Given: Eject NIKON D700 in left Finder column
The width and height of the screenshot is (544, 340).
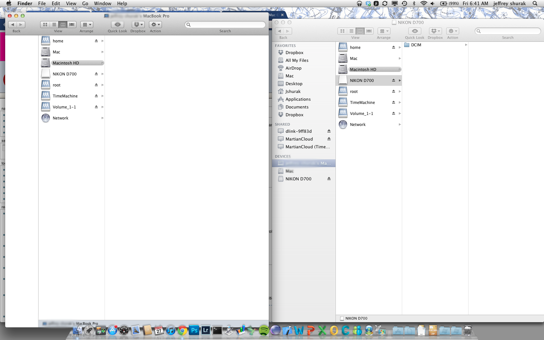Looking at the screenshot, I should coord(96,74).
